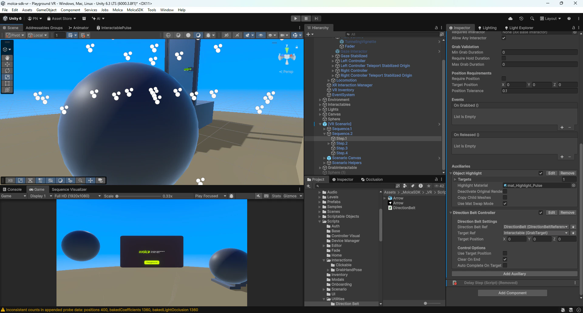Click Stats in Game view

(x=276, y=196)
